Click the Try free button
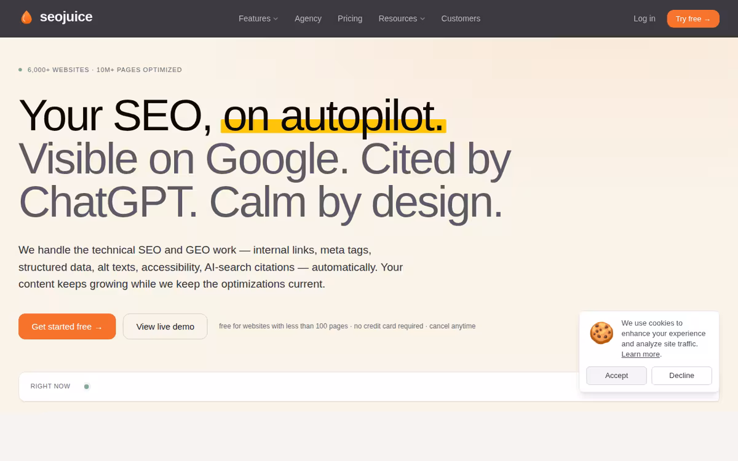 click(693, 18)
